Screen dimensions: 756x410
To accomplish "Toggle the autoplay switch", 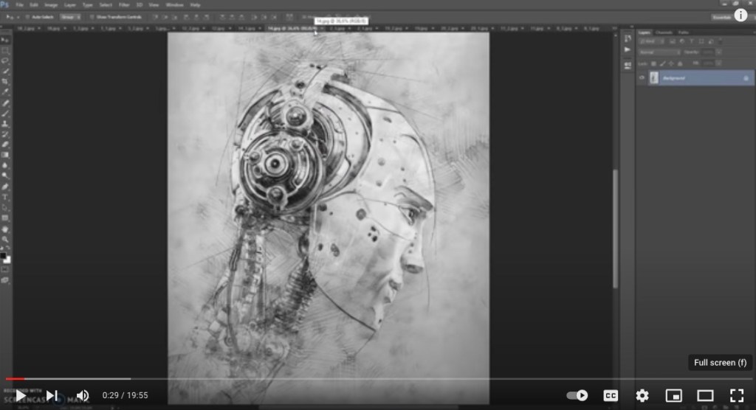I will coord(577,396).
